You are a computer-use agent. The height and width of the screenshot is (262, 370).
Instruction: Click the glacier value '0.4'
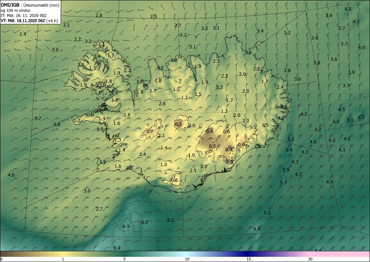click(x=209, y=131)
